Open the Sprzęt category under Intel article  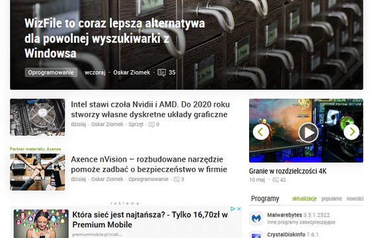[x=136, y=124]
